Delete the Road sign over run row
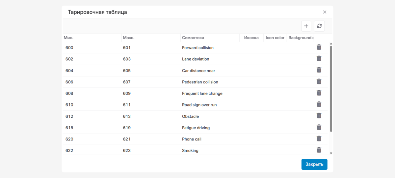 [x=319, y=104]
